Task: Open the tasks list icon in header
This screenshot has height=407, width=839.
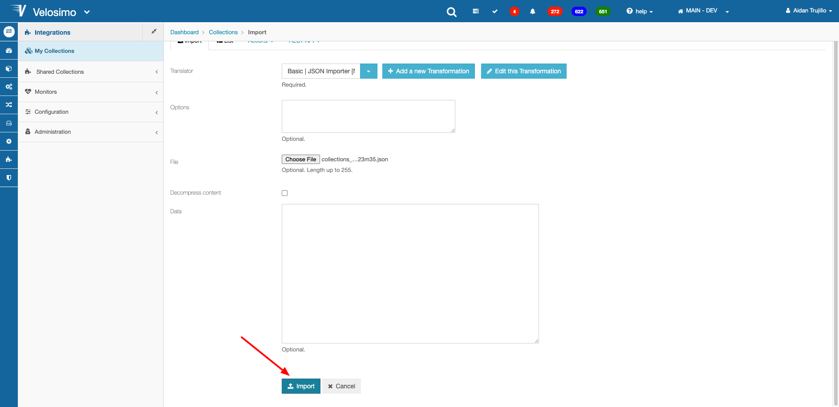Action: click(x=475, y=11)
